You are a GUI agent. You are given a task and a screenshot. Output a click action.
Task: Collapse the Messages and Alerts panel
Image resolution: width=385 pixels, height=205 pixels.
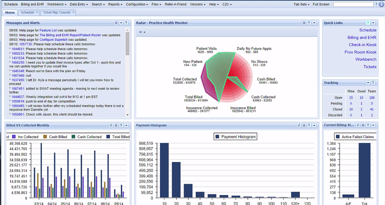[121, 23]
